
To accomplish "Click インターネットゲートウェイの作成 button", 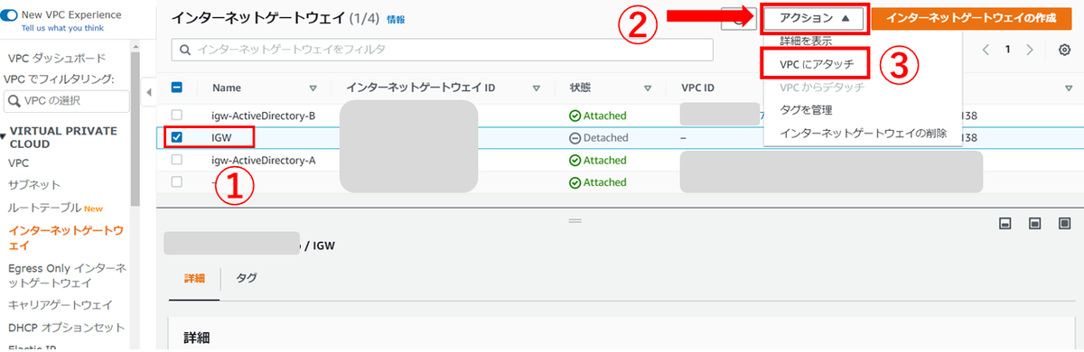I will tap(972, 18).
